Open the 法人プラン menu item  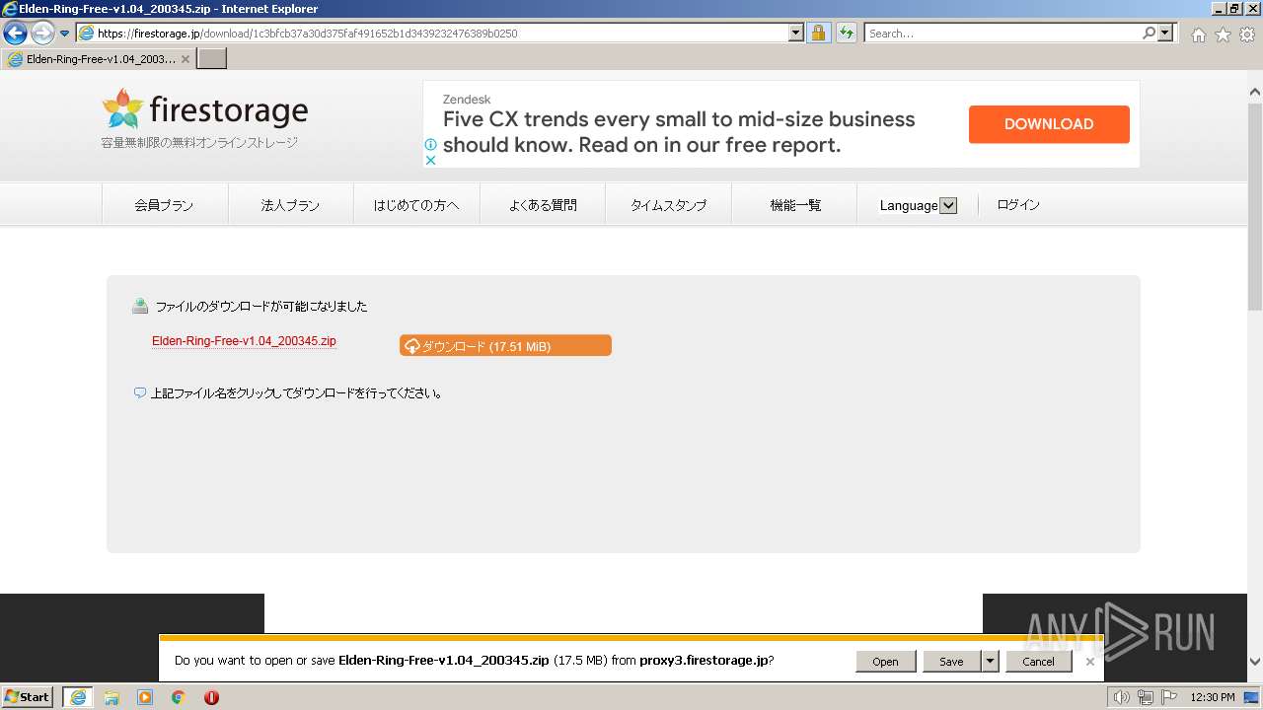click(x=290, y=205)
